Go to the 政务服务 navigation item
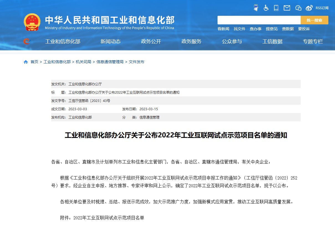This screenshot has height=236, width=335. (191, 42)
